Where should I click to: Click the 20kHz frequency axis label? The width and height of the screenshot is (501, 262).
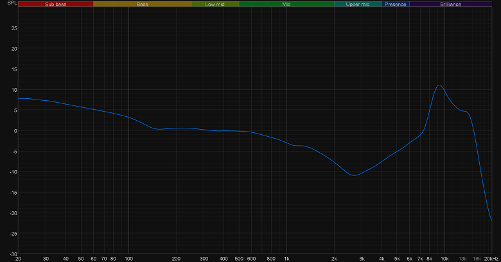coord(491,259)
